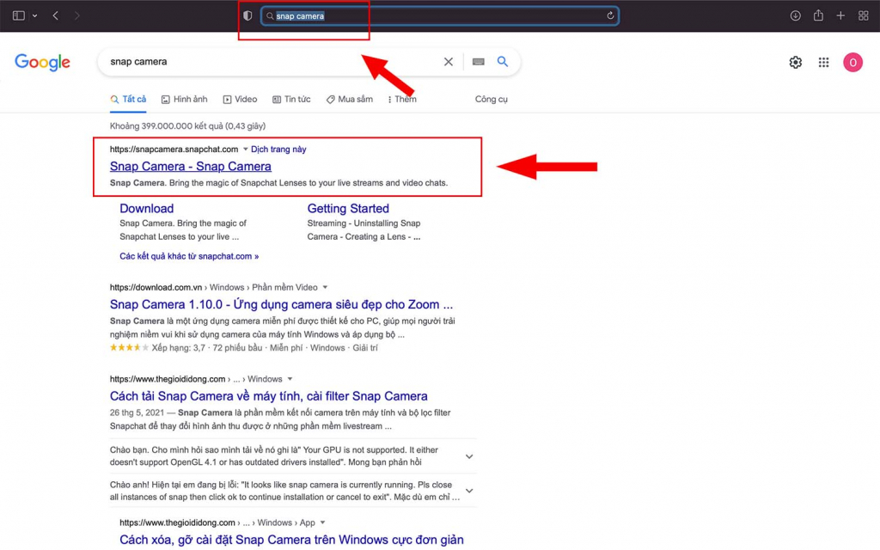
Task: Click the Share icon in toolbar
Action: (x=818, y=15)
